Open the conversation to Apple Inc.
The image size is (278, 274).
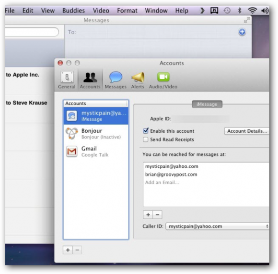coord(30,81)
